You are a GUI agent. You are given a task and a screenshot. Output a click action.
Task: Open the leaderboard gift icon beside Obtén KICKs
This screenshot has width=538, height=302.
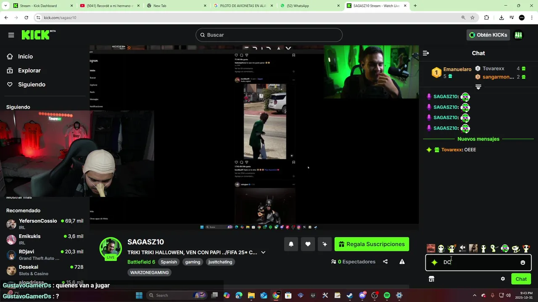pyautogui.click(x=518, y=35)
